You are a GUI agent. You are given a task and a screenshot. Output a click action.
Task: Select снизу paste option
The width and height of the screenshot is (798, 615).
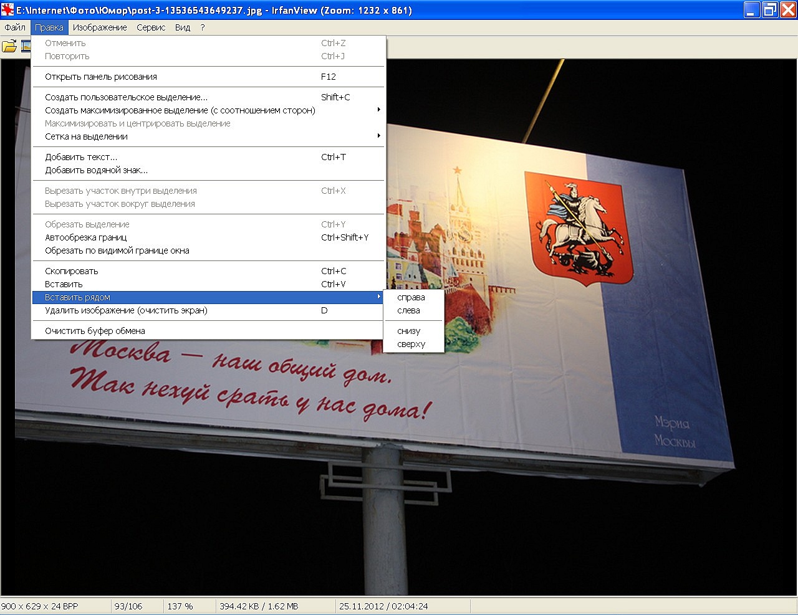click(408, 331)
